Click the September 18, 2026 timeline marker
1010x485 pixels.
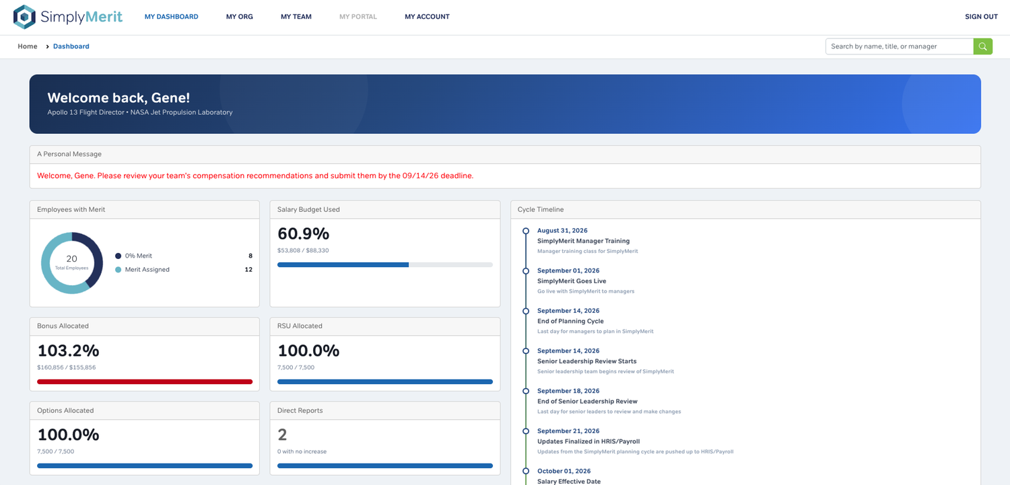coord(526,391)
